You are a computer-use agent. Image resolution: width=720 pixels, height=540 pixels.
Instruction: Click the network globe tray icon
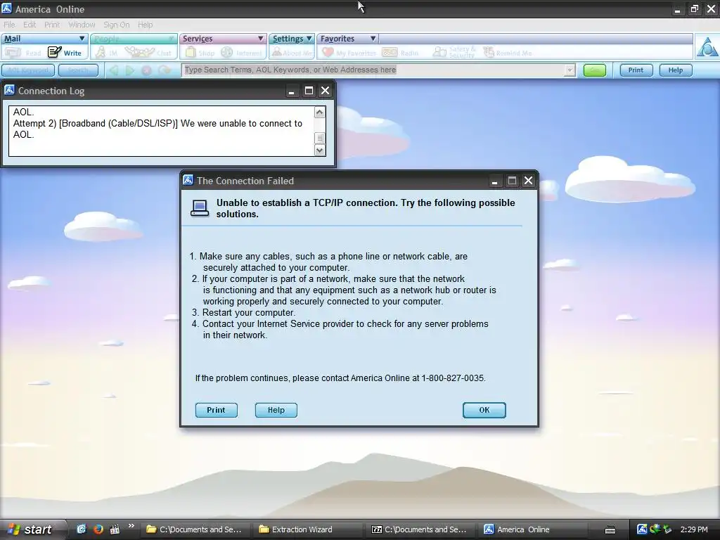[x=655, y=529]
